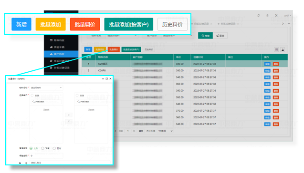Switch to the 砂浆过磅记录 tab
Screen dimensions: 304x173
pyautogui.click(x=228, y=24)
